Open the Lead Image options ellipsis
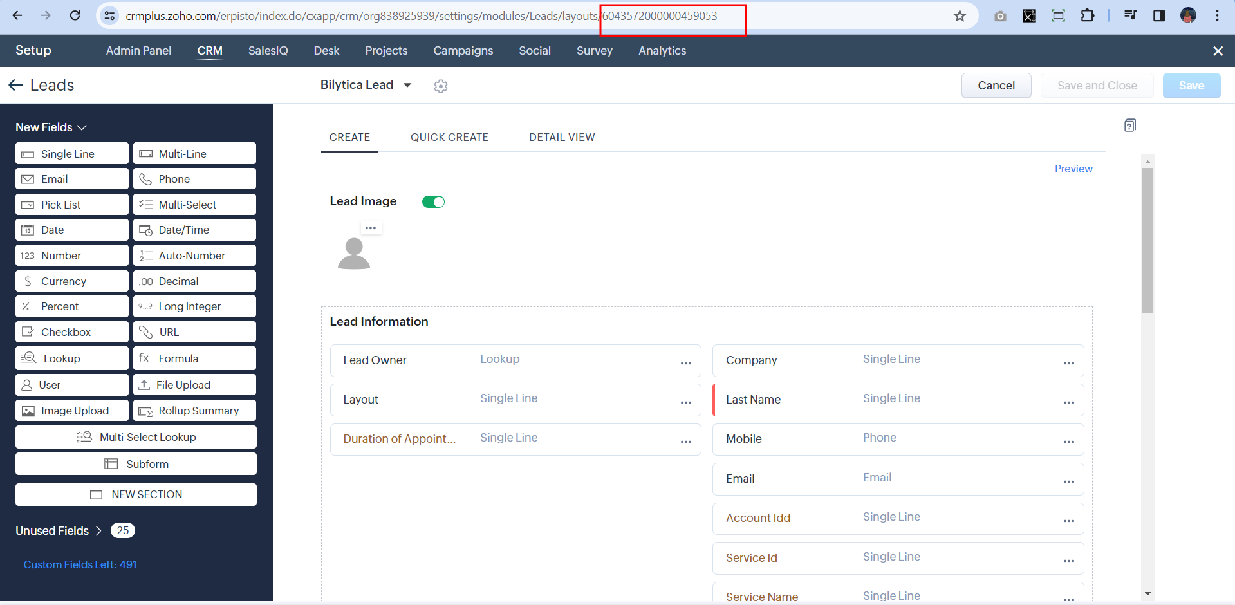 [371, 228]
